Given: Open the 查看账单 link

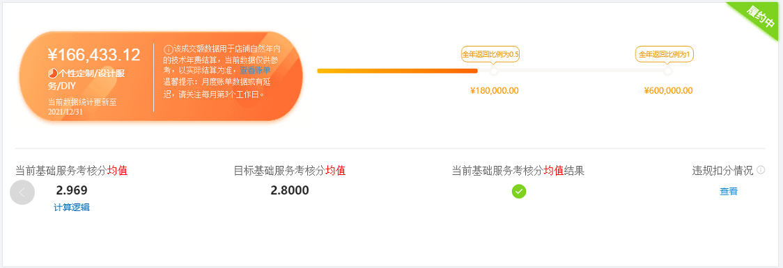Looking at the screenshot, I should [x=256, y=70].
